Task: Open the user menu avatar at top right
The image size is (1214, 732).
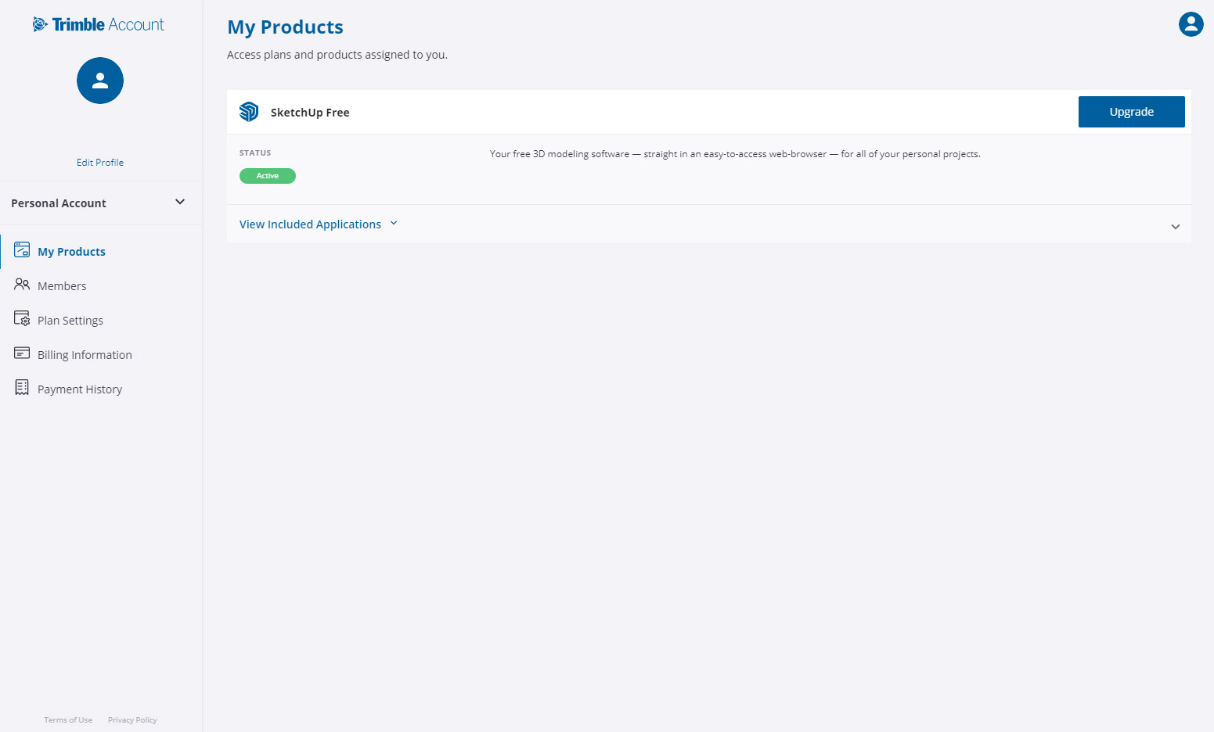Action: click(x=1191, y=24)
